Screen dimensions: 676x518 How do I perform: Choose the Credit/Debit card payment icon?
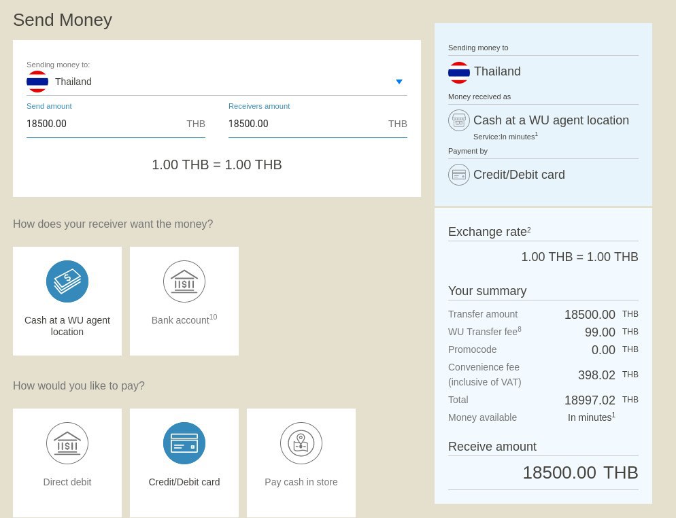pyautogui.click(x=184, y=443)
